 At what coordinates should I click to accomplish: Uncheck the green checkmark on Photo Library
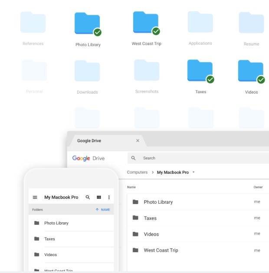[x=98, y=32]
